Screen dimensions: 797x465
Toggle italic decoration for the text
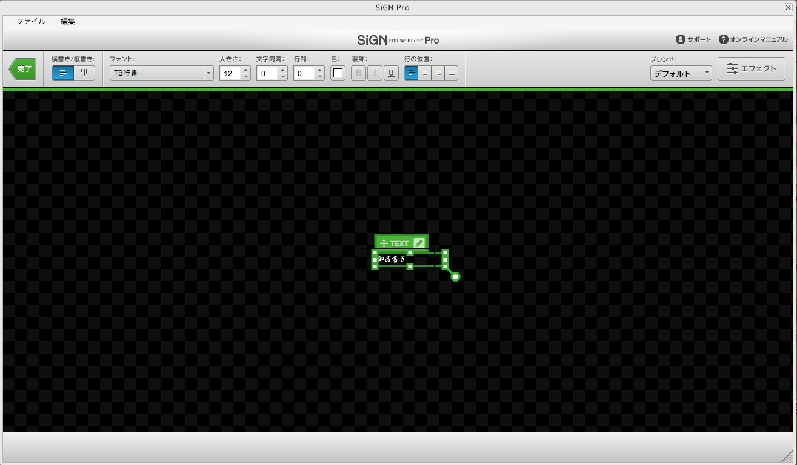375,73
